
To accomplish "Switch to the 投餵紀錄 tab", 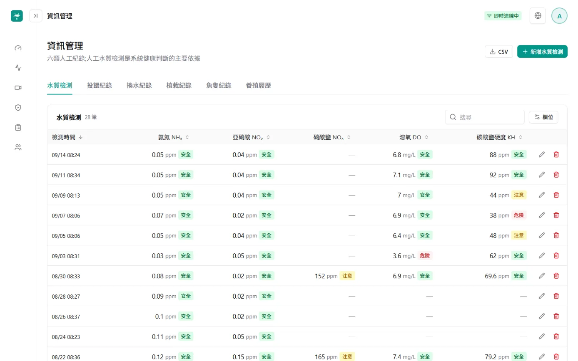I will coord(100,86).
